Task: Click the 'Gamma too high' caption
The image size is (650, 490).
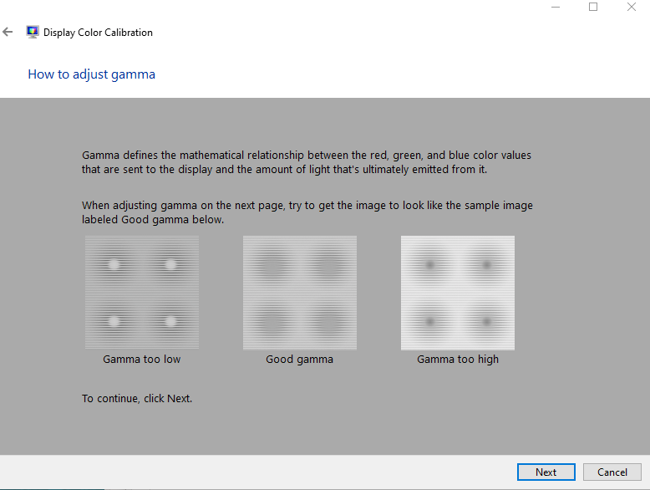Action: (458, 360)
